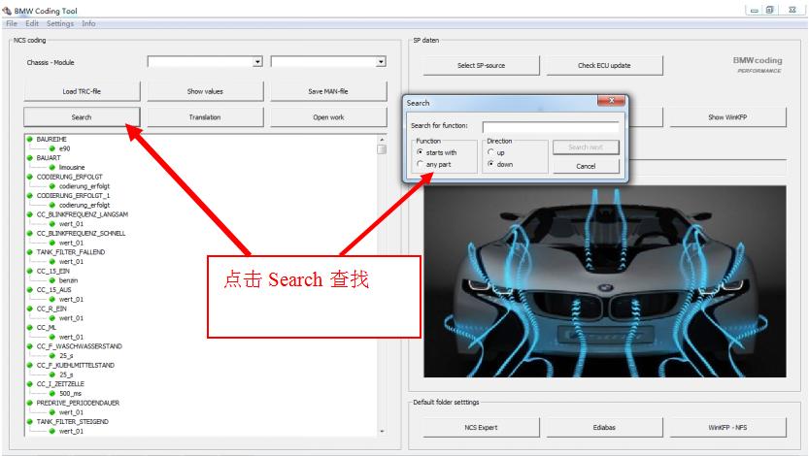The width and height of the screenshot is (809, 456).
Task: Restore the BMW Coding Tool window
Action: (770, 10)
